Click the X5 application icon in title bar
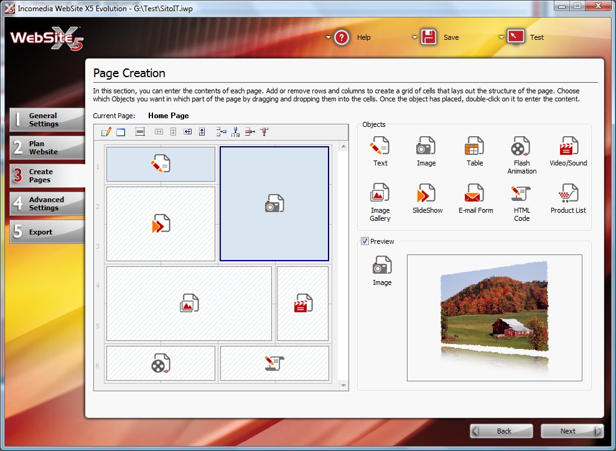Image resolution: width=616 pixels, height=451 pixels. coord(9,8)
